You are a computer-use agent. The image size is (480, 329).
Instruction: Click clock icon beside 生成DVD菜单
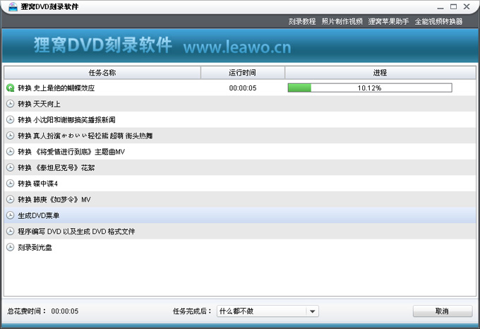click(10, 215)
